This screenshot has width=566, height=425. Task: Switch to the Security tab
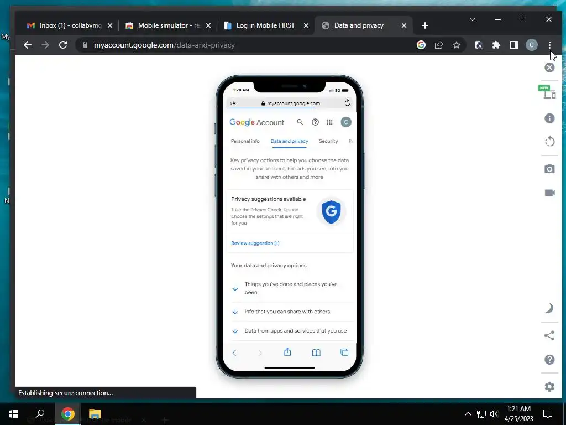click(328, 141)
